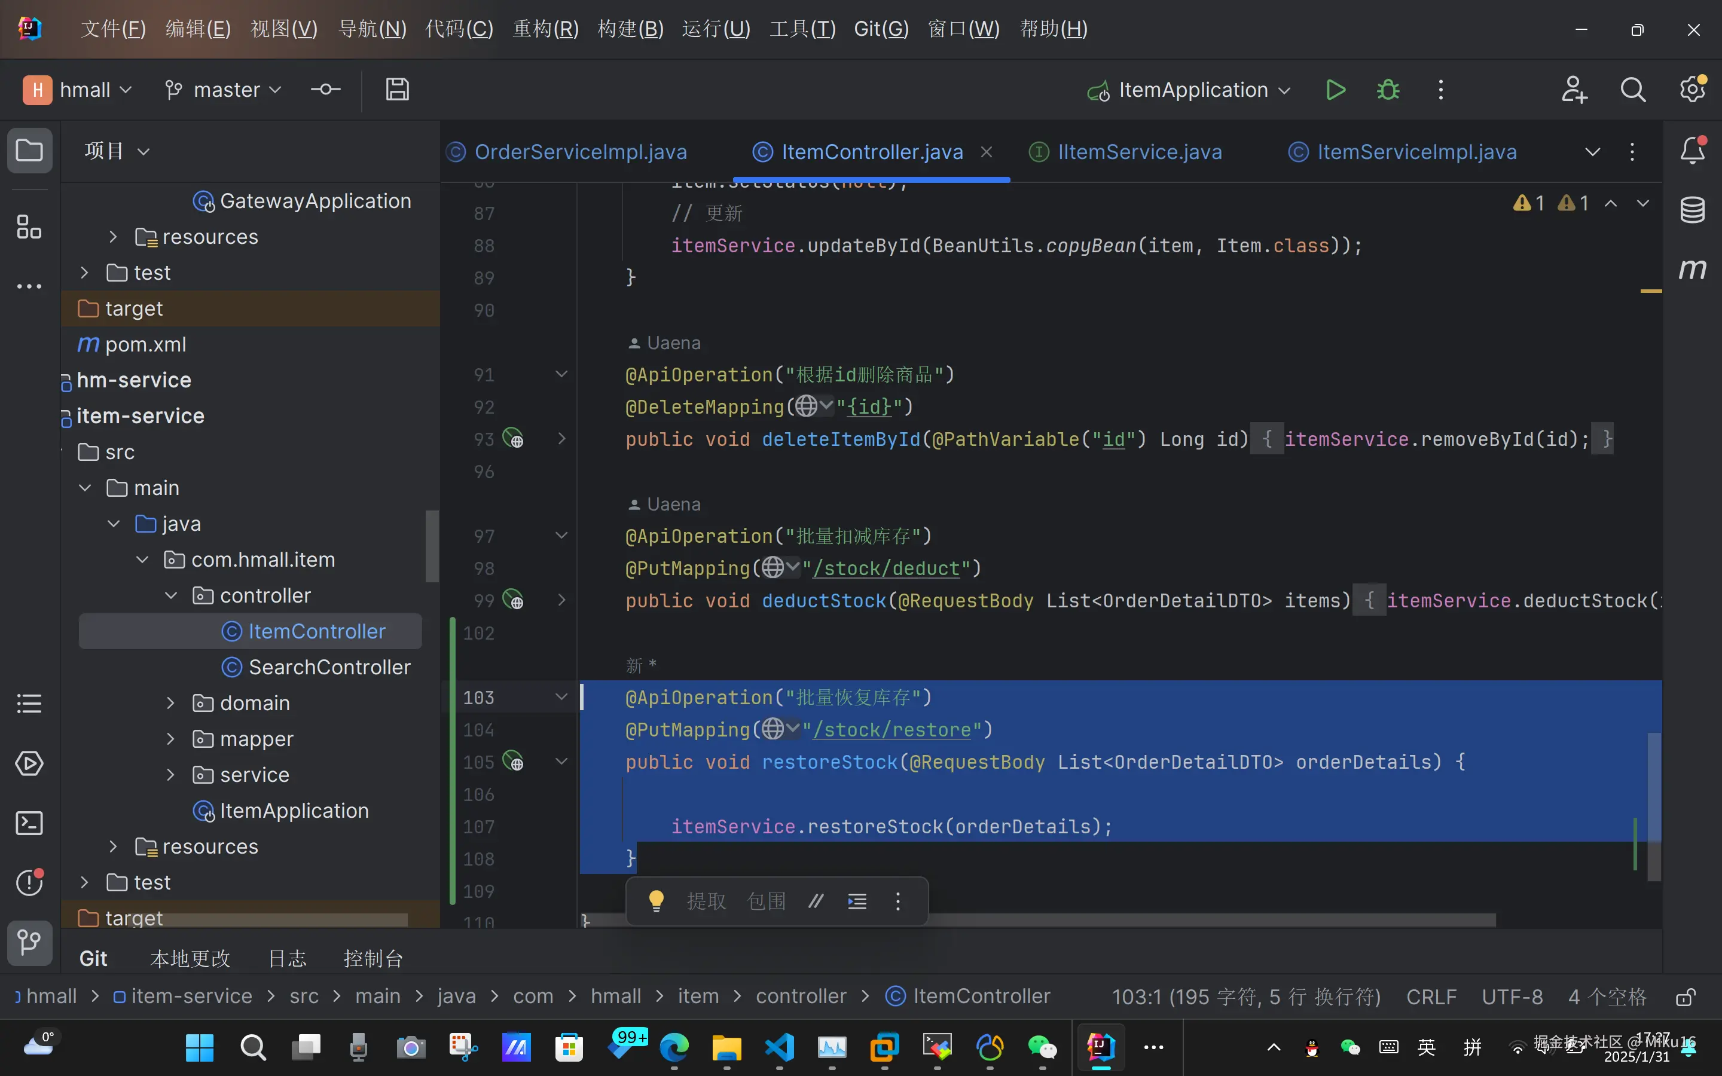Image resolution: width=1722 pixels, height=1076 pixels.
Task: Expand the domain package folder
Action: pyautogui.click(x=171, y=703)
